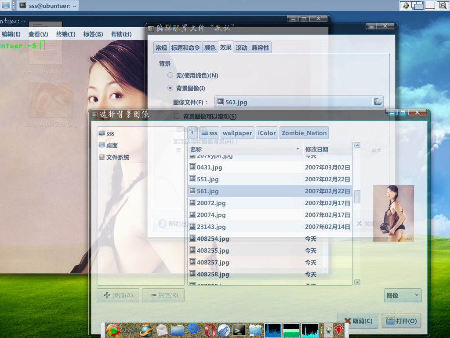Click the red ruby gem icon in the dock
The image size is (450, 338).
(x=339, y=330)
